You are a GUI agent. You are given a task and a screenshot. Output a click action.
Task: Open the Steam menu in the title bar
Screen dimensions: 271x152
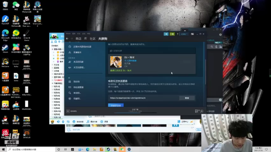tap(68, 34)
